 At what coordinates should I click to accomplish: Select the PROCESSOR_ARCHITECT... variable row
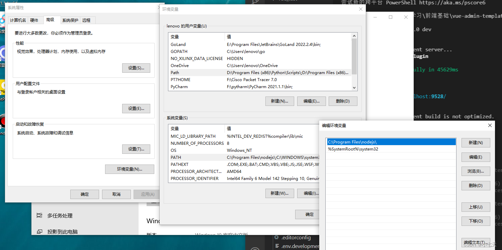pos(244,171)
